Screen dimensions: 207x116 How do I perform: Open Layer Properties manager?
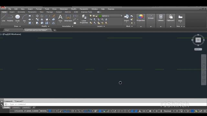[84, 19]
